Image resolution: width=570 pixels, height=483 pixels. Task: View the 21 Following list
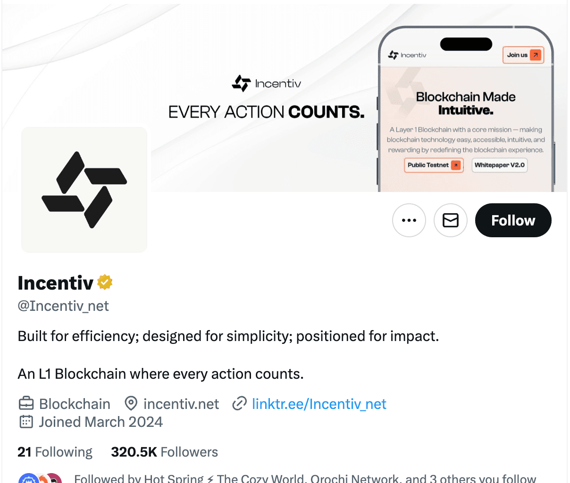point(54,451)
